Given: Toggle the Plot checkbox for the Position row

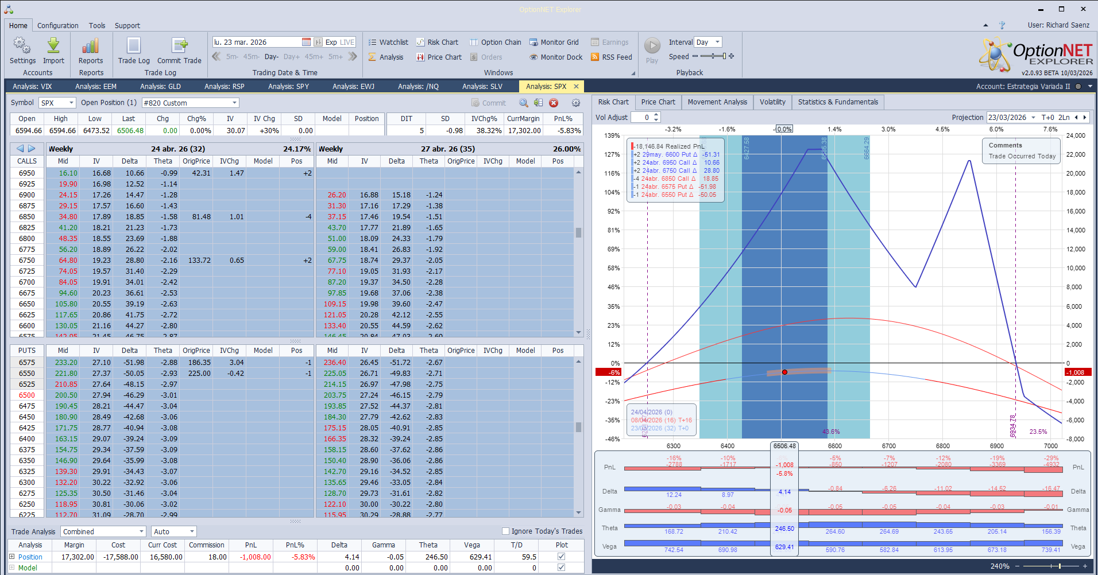Looking at the screenshot, I should tap(561, 556).
